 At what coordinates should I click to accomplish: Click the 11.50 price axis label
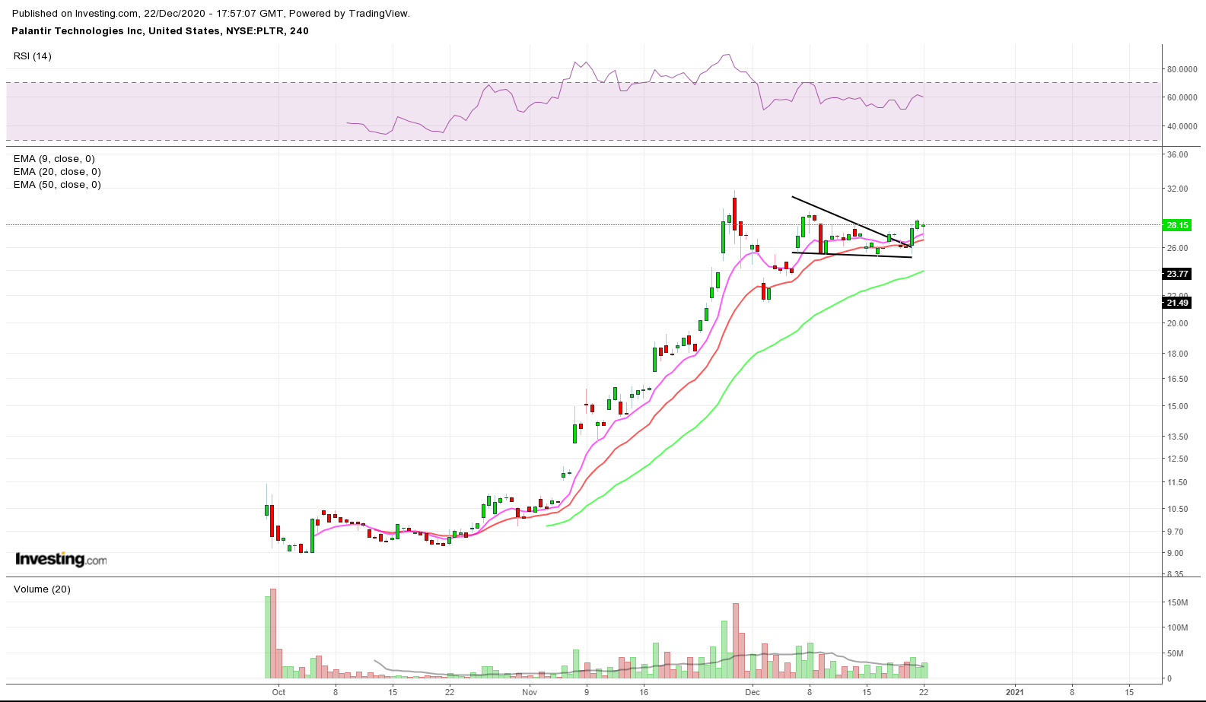(1177, 482)
